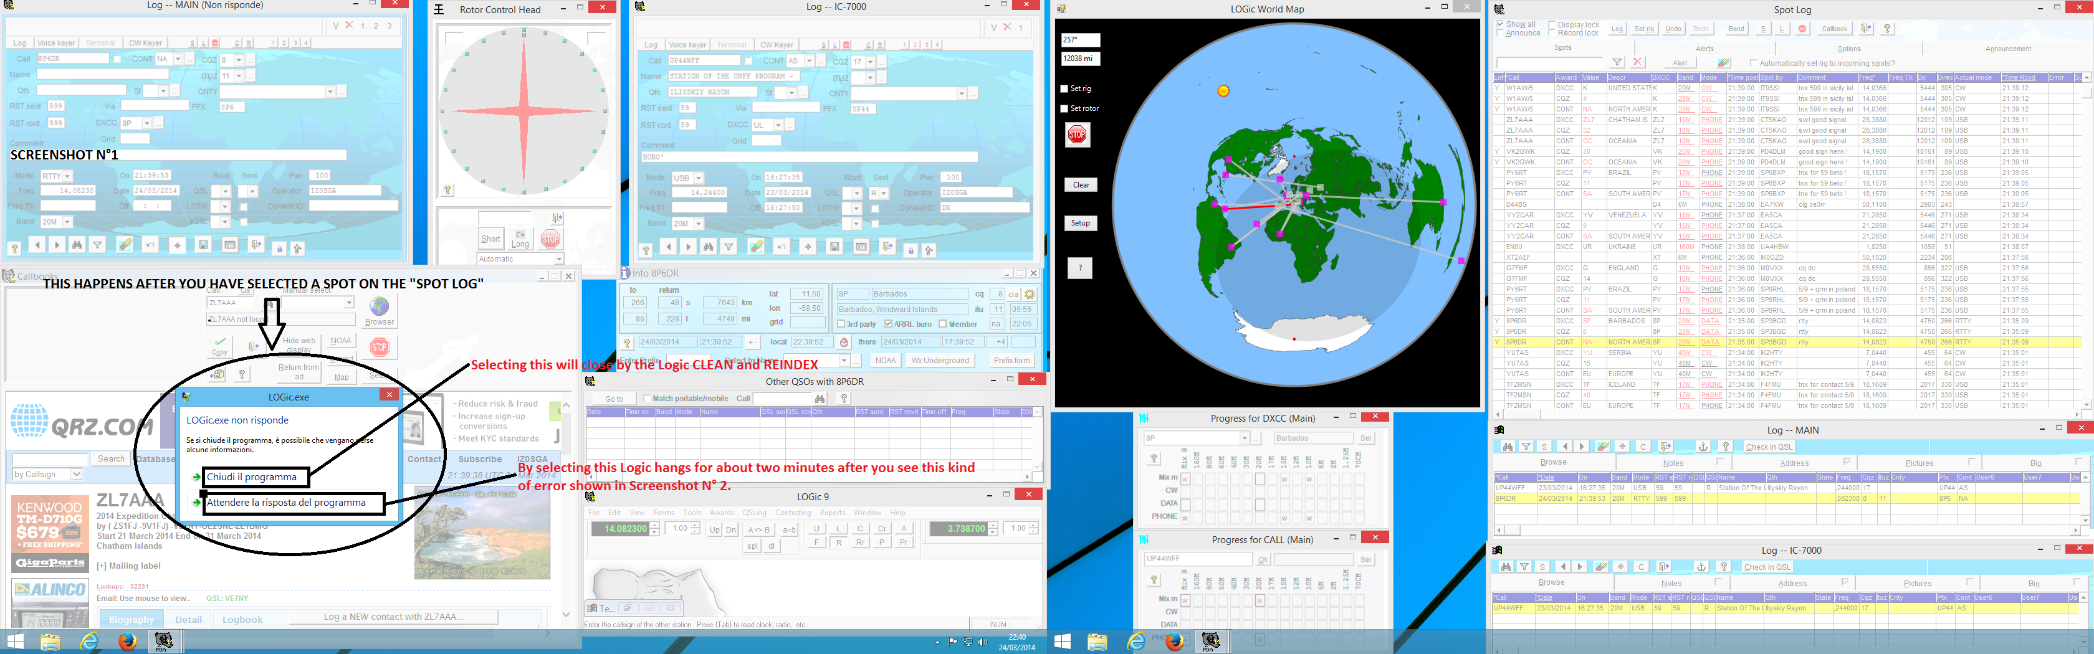Click exit door icon in Log IC-7000 toolbar
The height and width of the screenshot is (654, 2094).
(x=887, y=247)
